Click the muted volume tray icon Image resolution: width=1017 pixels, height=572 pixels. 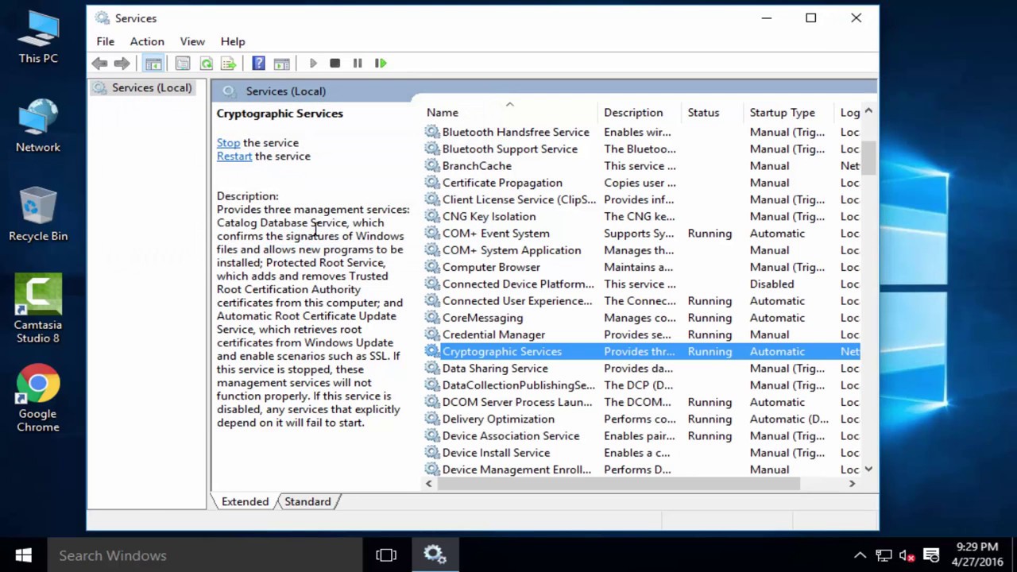[x=907, y=555]
